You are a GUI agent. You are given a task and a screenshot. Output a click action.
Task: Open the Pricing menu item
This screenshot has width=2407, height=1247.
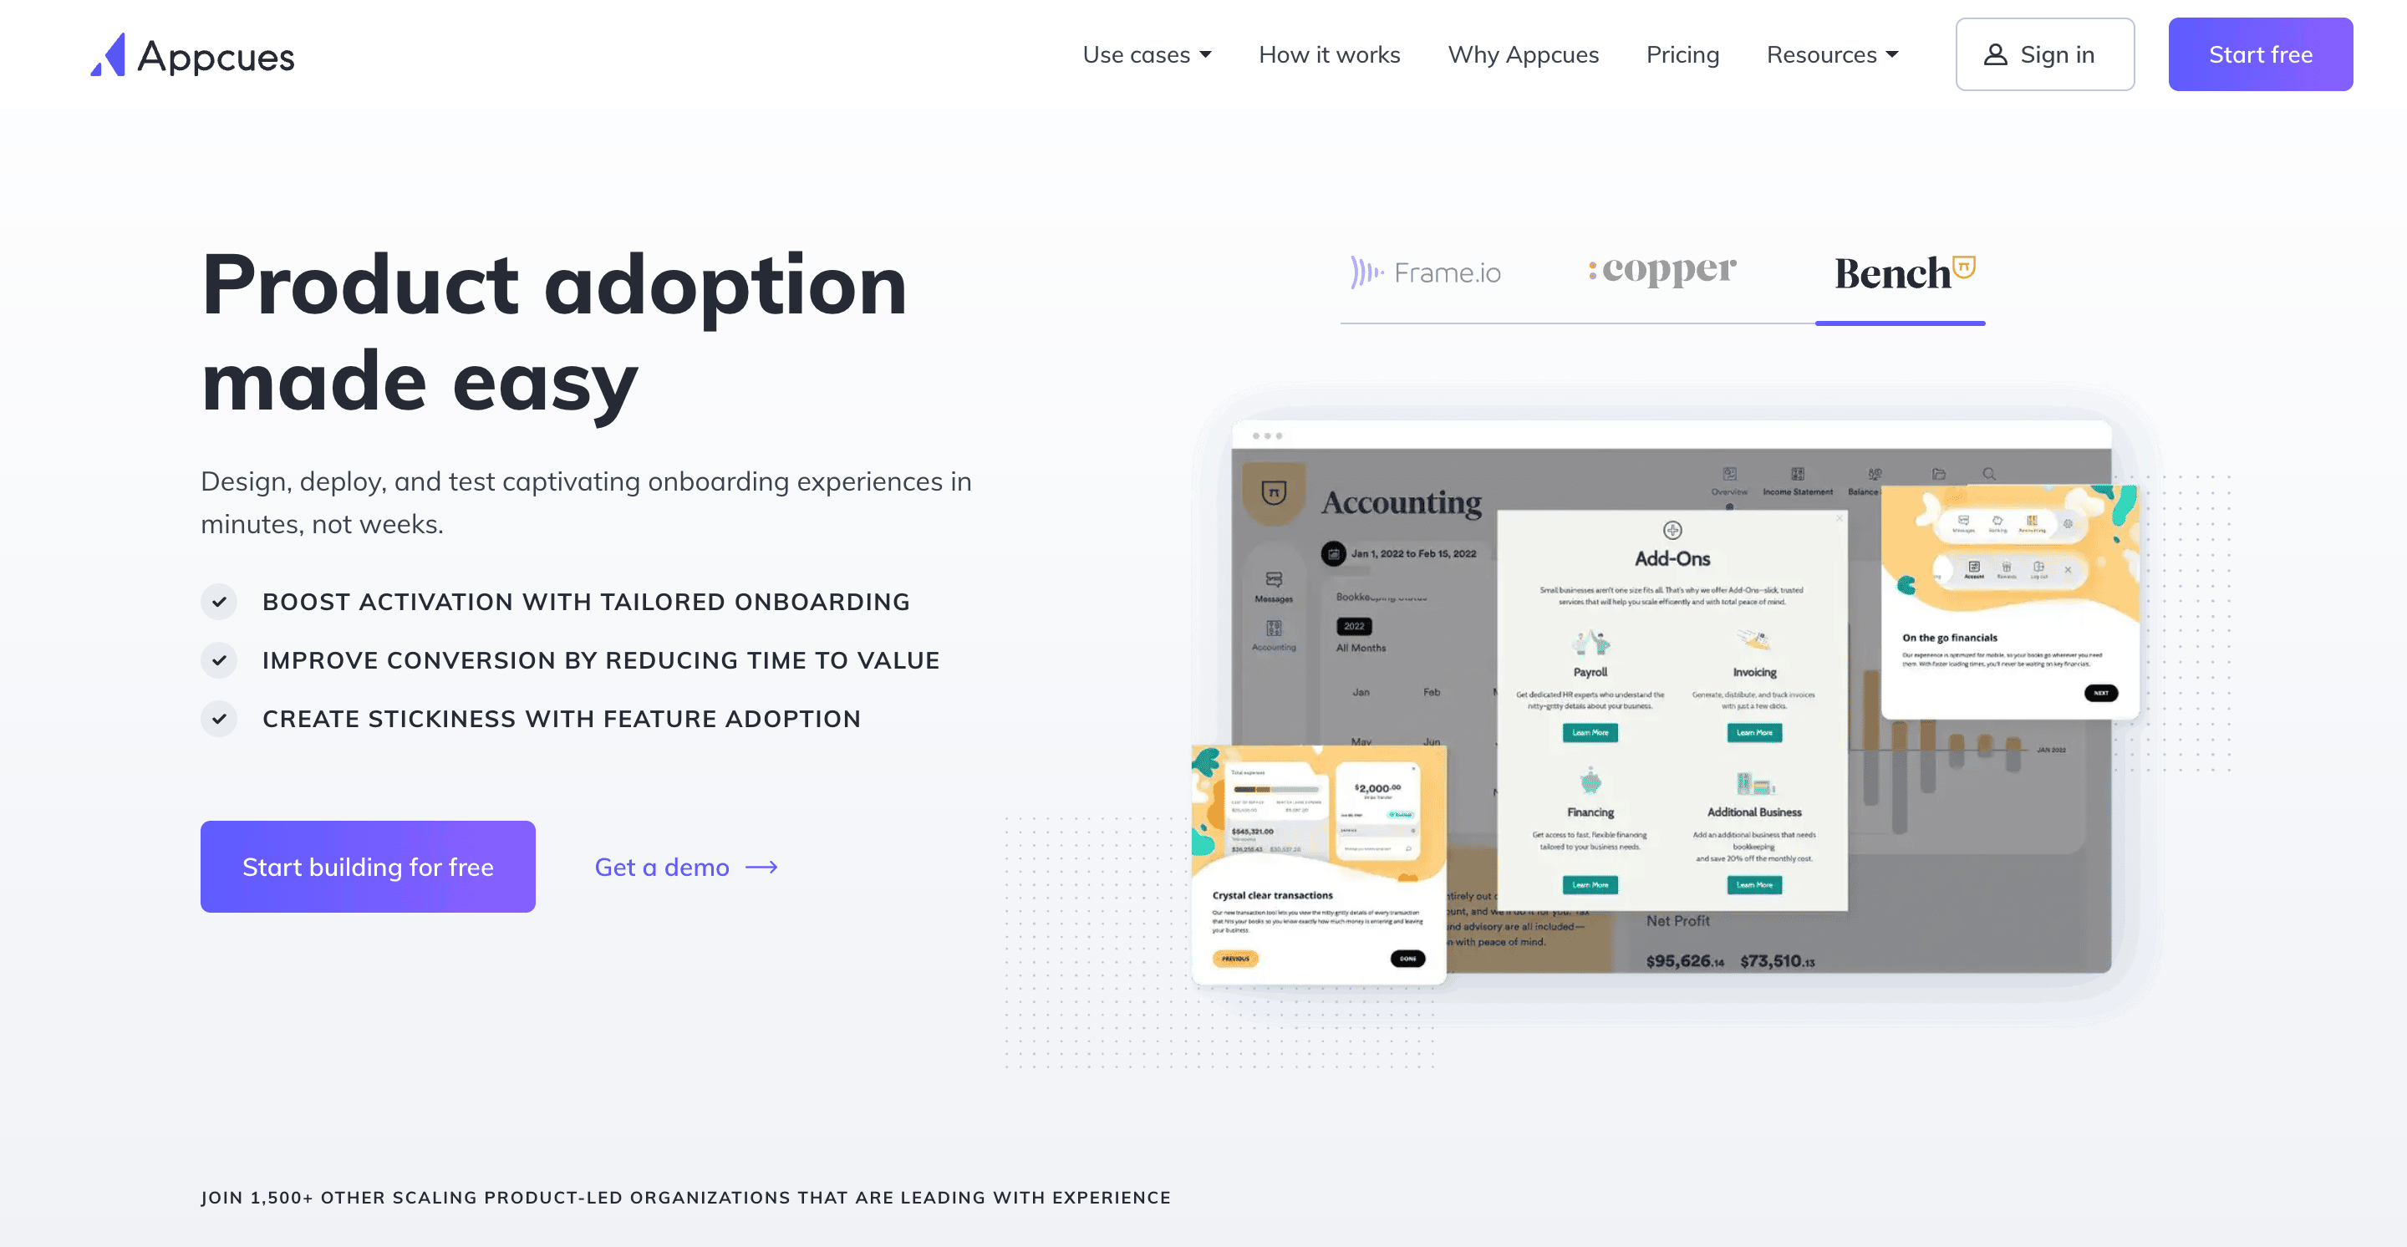[1682, 53]
